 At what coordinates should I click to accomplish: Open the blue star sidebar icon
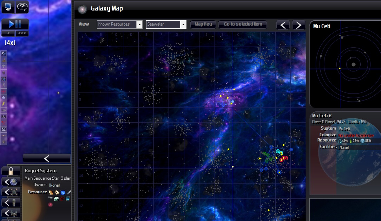pos(4,98)
